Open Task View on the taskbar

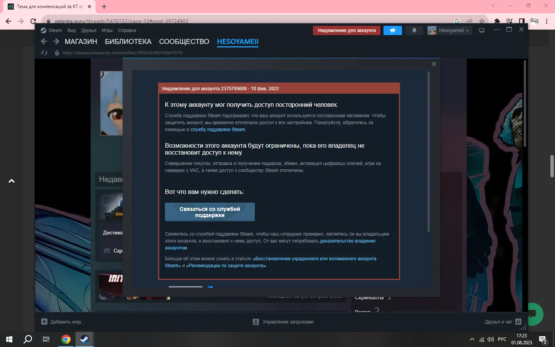[46, 339]
